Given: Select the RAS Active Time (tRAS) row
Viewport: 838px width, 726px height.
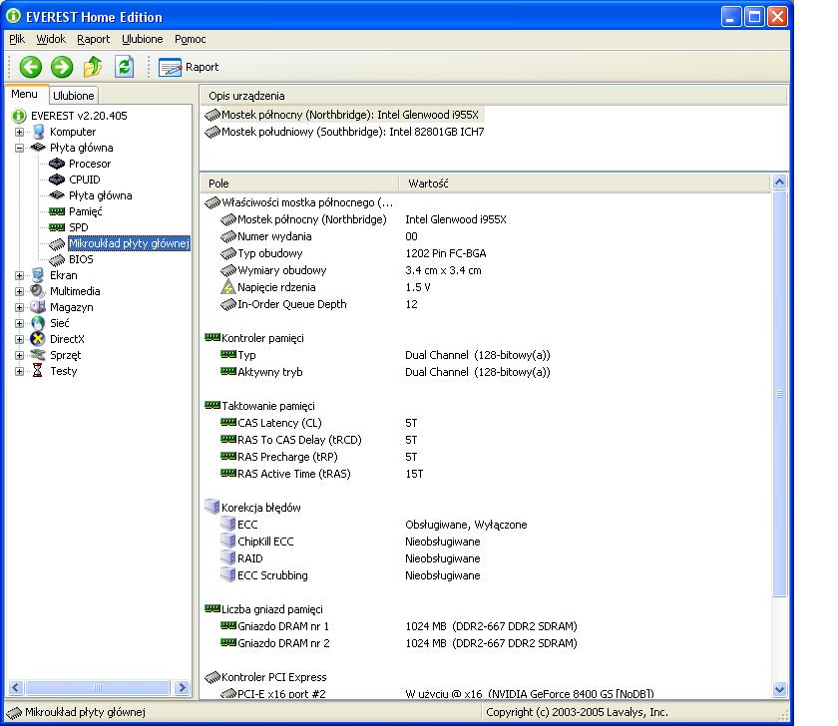Looking at the screenshot, I should click(487, 474).
